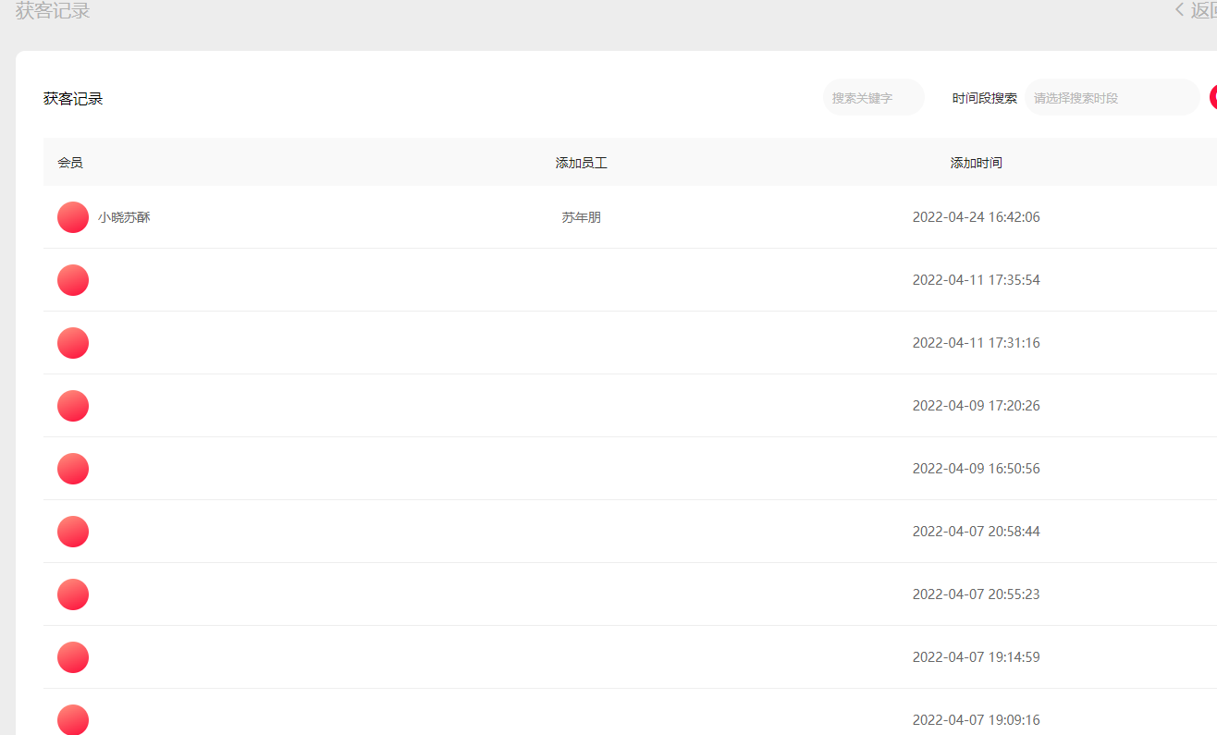Click the 2022-04-24 16:42:06 timestamp
Screen dimensions: 1217x735
tap(976, 217)
